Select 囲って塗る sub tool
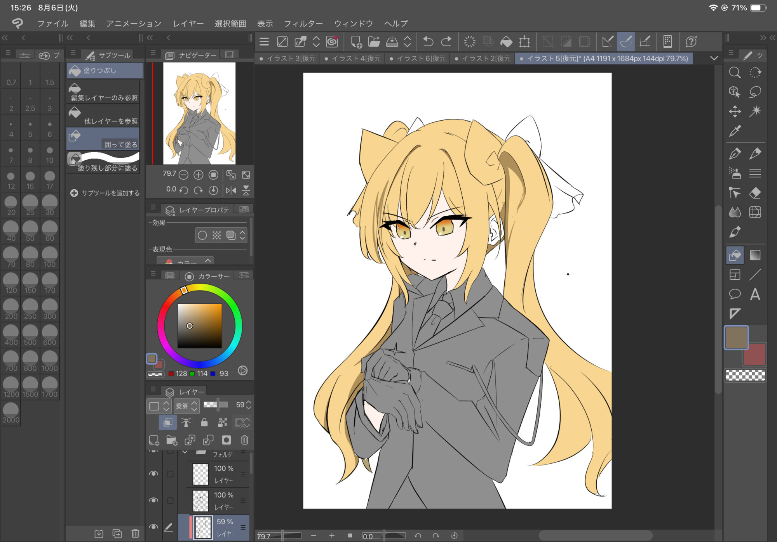777x542 pixels. tap(103, 139)
